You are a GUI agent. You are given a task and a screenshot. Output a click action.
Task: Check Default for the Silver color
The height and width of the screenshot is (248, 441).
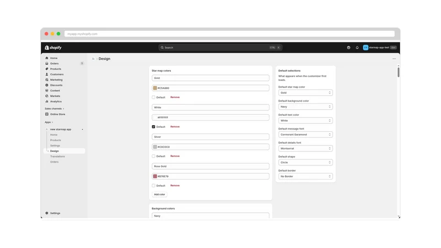[x=154, y=156]
